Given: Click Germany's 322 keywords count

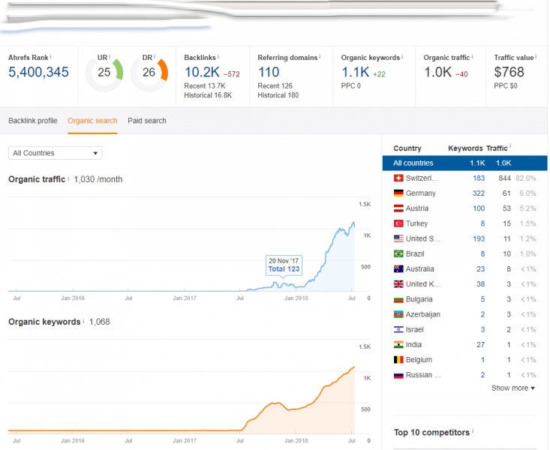Looking at the screenshot, I should click(477, 193).
